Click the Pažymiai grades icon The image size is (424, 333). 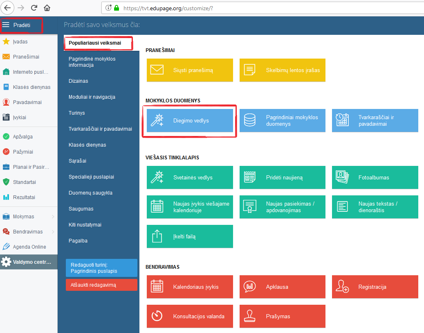pyautogui.click(x=6, y=152)
